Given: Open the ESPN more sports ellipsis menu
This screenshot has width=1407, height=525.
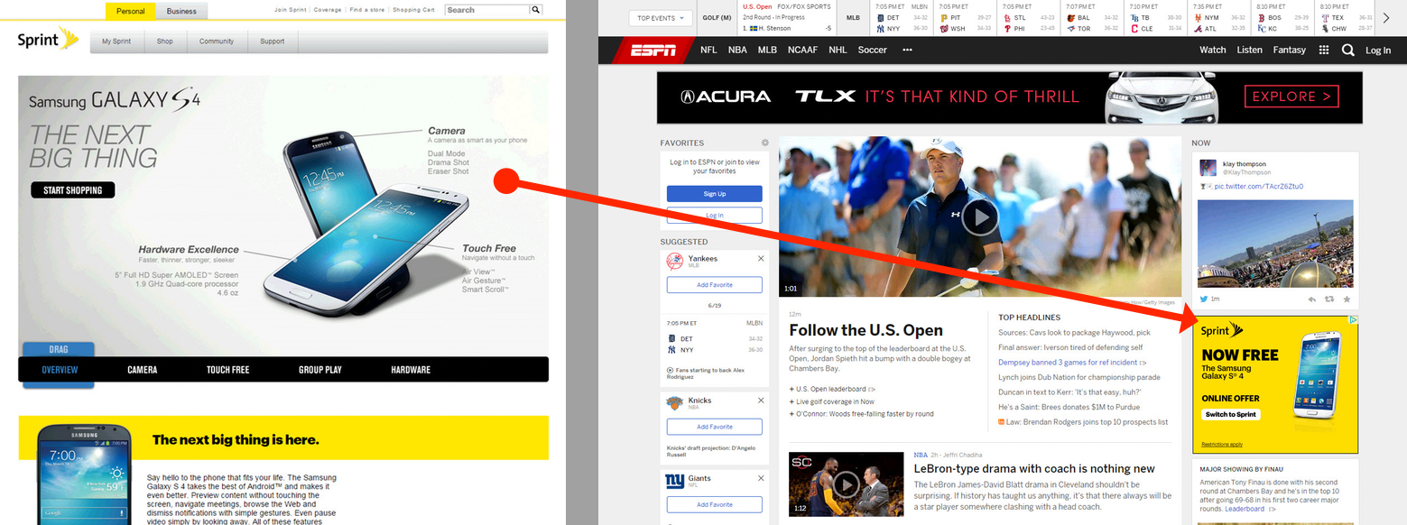Looking at the screenshot, I should coord(907,51).
